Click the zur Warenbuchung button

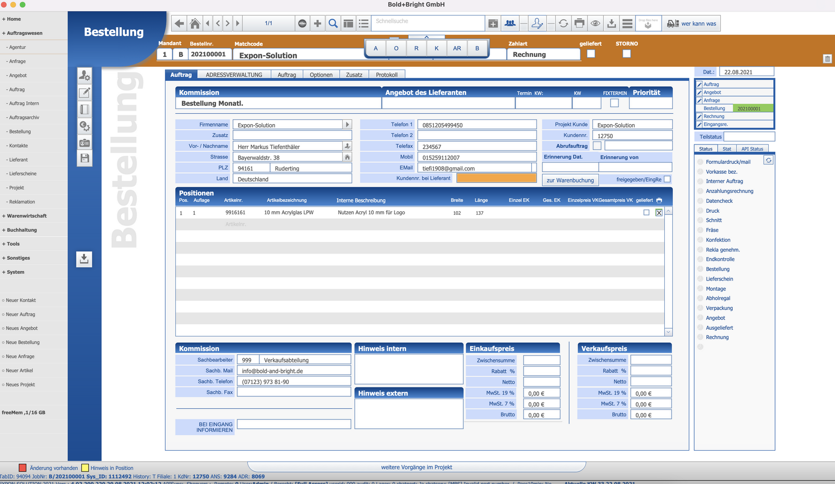tap(570, 180)
